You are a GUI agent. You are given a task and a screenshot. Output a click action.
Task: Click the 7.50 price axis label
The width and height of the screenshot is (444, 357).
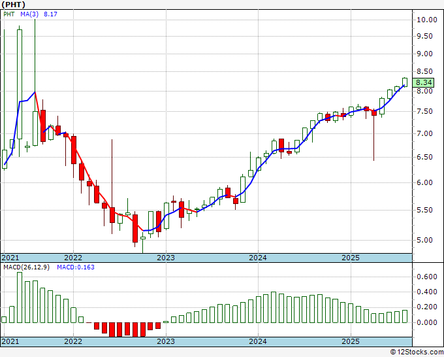(x=424, y=111)
